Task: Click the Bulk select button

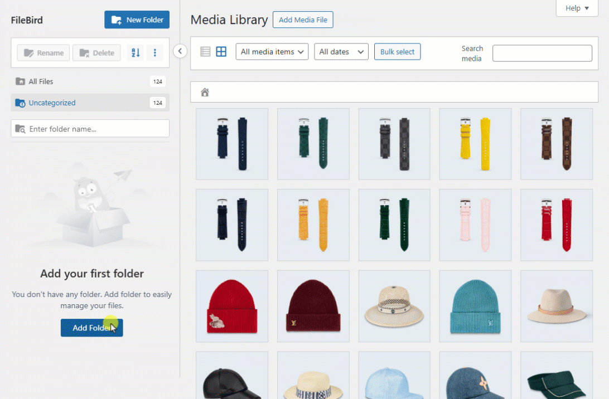Action: click(x=397, y=52)
